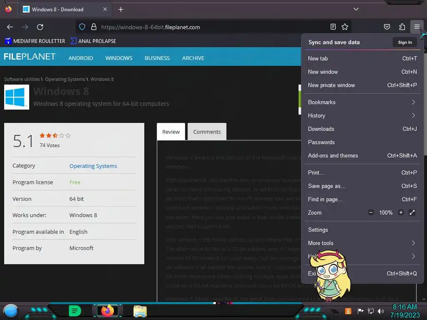The width and height of the screenshot is (427, 320).
Task: Click Software utilities breadcrumb
Action: click(22, 79)
